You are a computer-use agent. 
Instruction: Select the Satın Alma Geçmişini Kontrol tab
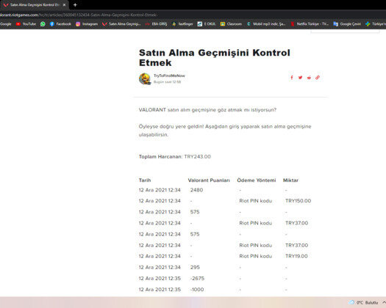pos(35,4)
